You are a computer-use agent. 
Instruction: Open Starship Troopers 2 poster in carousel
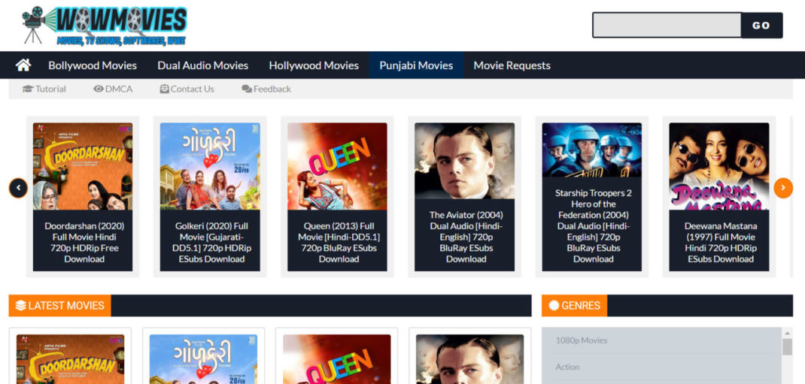pos(592,150)
